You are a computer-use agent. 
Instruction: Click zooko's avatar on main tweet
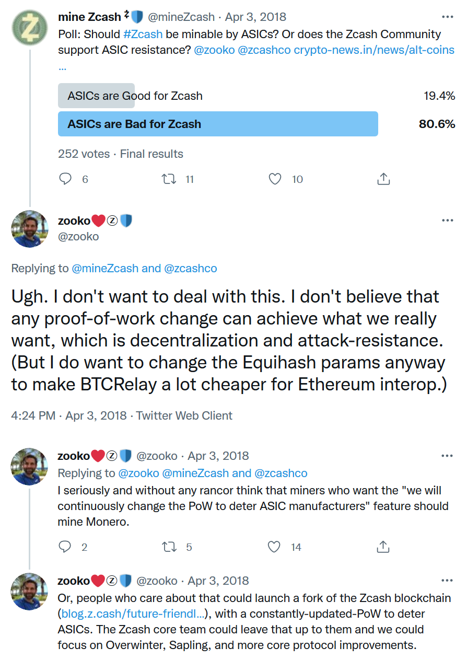pyautogui.click(x=30, y=229)
